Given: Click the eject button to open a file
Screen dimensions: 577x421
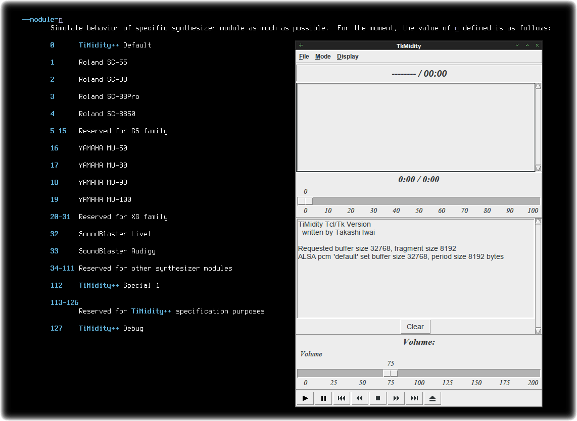Looking at the screenshot, I should click(x=432, y=398).
